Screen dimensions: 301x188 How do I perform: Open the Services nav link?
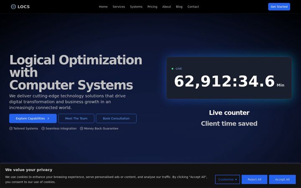pyautogui.click(x=119, y=7)
